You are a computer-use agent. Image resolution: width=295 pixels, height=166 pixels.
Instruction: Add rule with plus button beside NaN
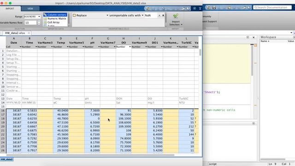[163, 15]
